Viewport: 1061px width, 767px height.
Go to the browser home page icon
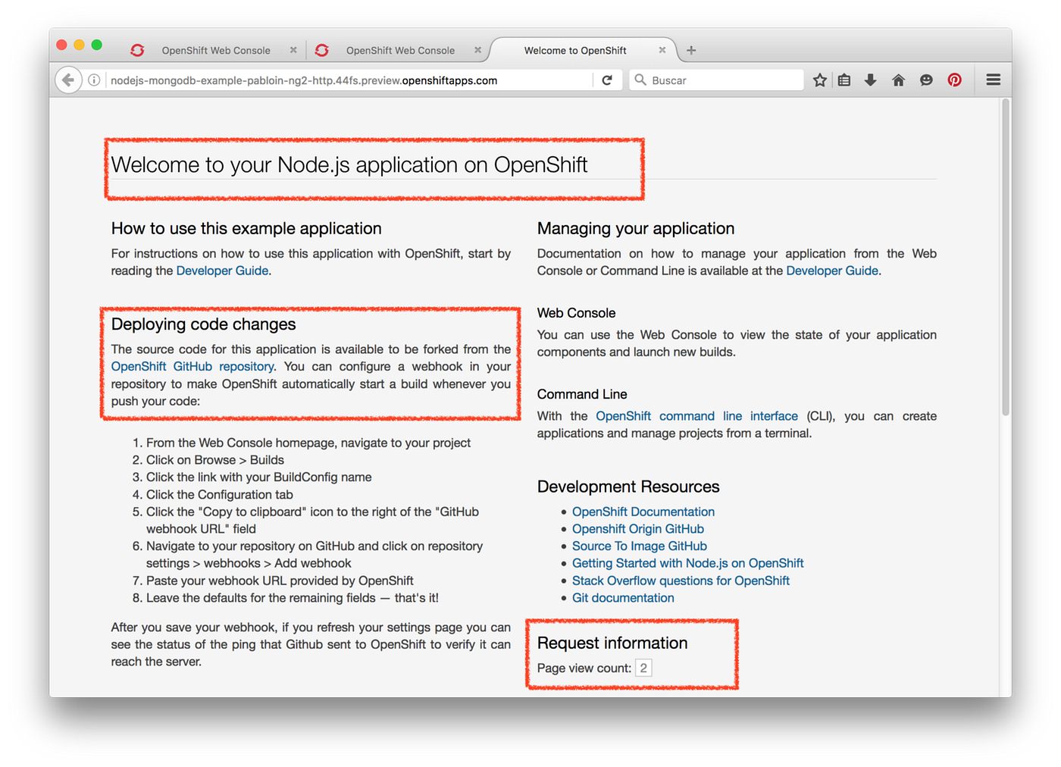pyautogui.click(x=899, y=80)
